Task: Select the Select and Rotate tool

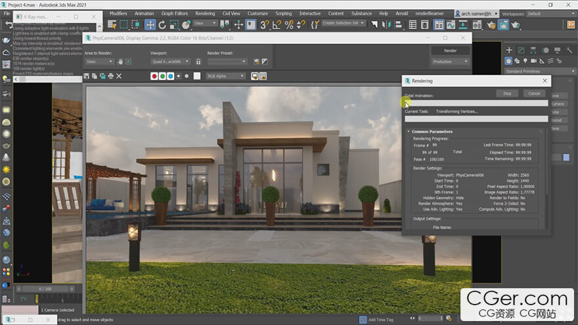Action: coord(162,25)
